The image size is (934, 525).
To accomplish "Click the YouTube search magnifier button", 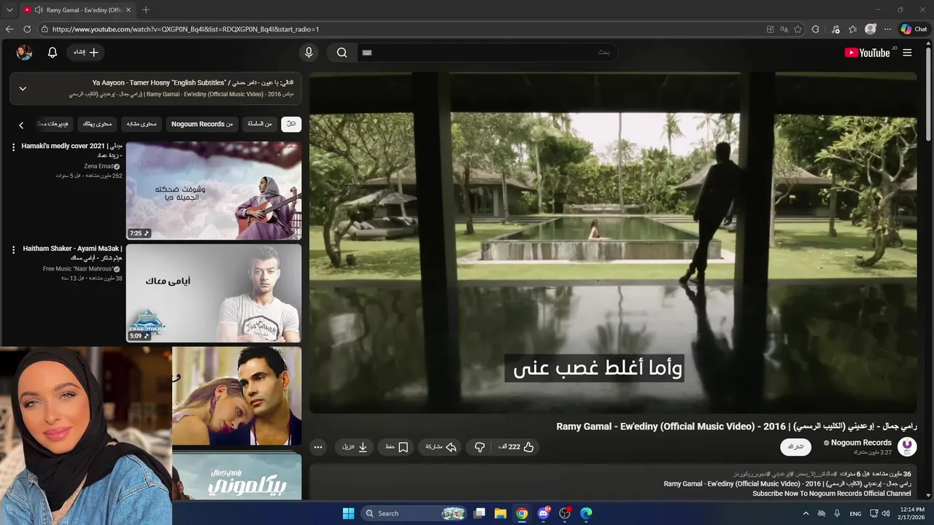I will pyautogui.click(x=341, y=52).
